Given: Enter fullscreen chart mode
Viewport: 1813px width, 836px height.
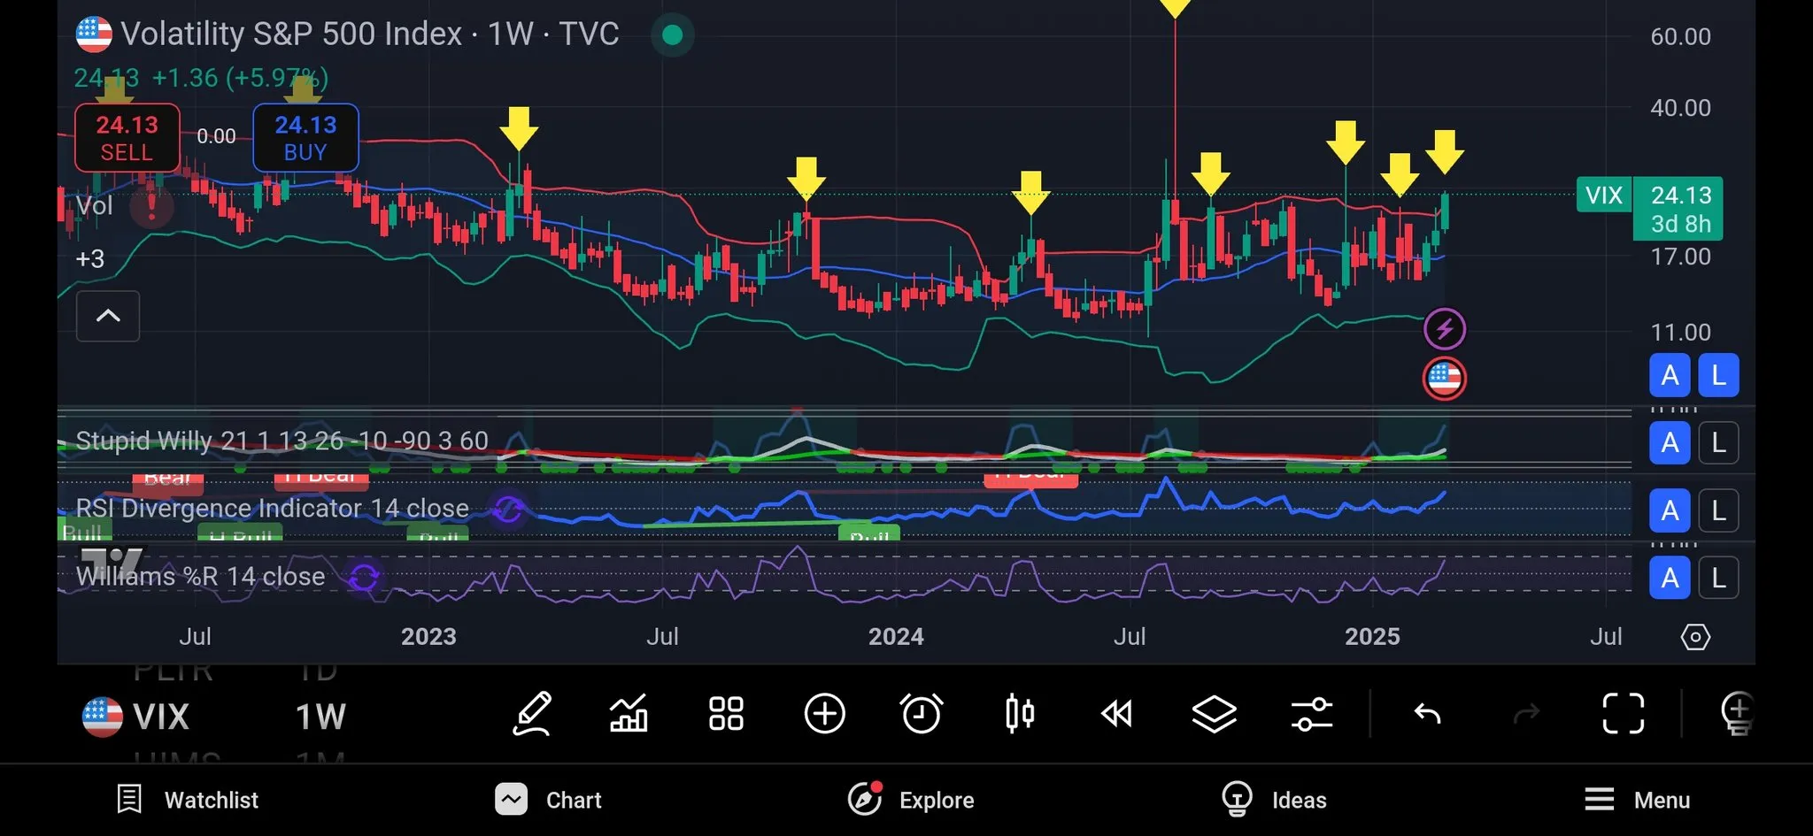Looking at the screenshot, I should (x=1624, y=713).
